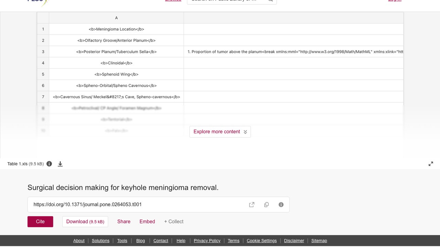Open the Embed option
440x247 pixels.
click(147, 222)
